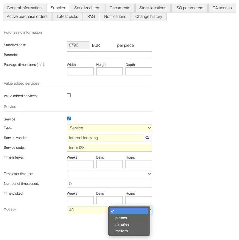Image resolution: width=239 pixels, height=240 pixels.
Task: Focus the package Width field
Action: pyautogui.click(x=80, y=72)
